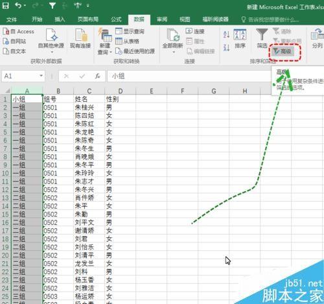Click the 显示查询 button
Screen dimensions: 324x304
[130, 31]
